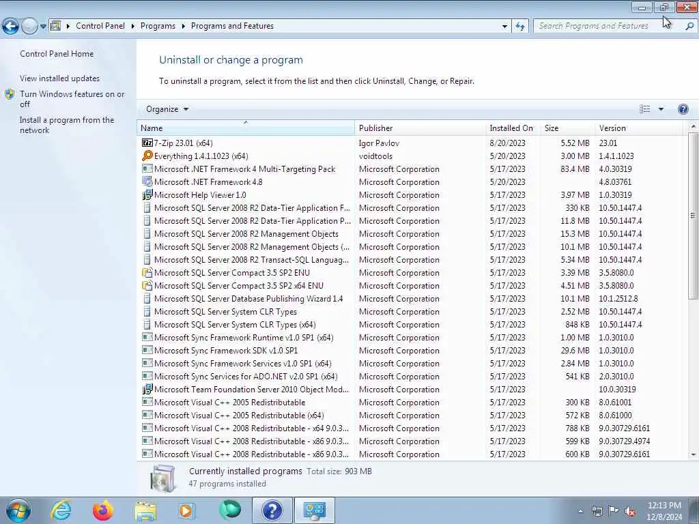This screenshot has height=524, width=699.
Task: Sort list by Name column header
Action: (x=246, y=128)
